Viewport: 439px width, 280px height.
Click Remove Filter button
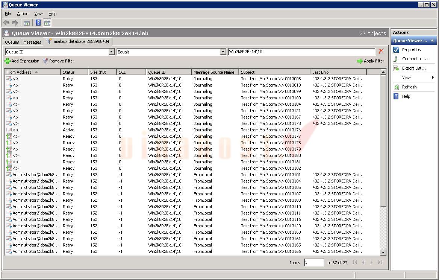tap(58, 61)
